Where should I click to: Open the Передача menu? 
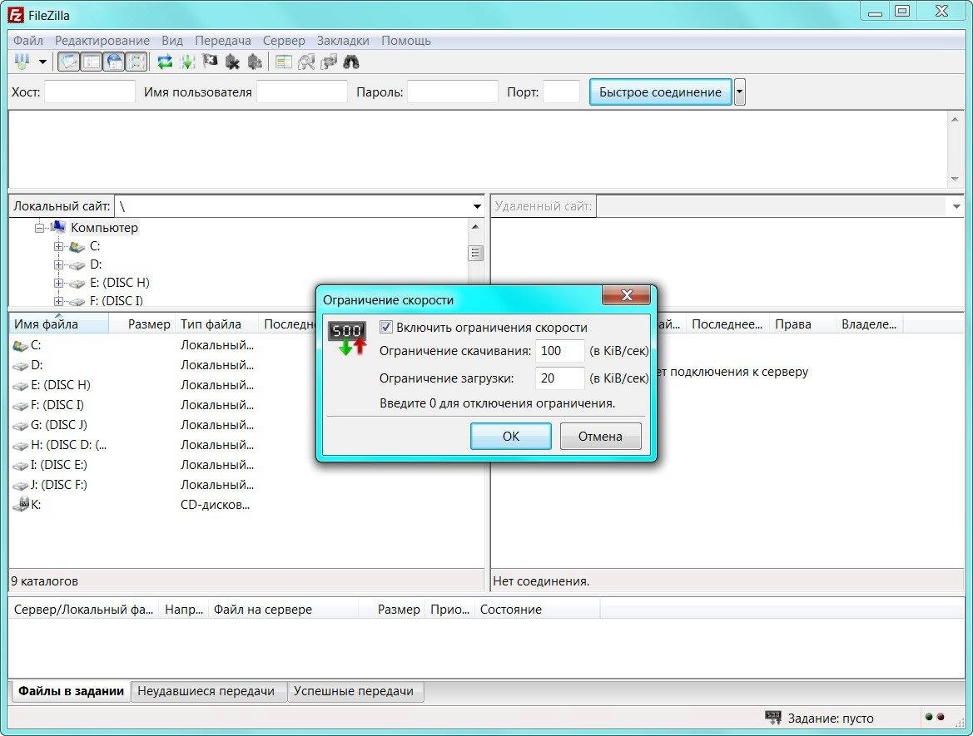pos(223,40)
